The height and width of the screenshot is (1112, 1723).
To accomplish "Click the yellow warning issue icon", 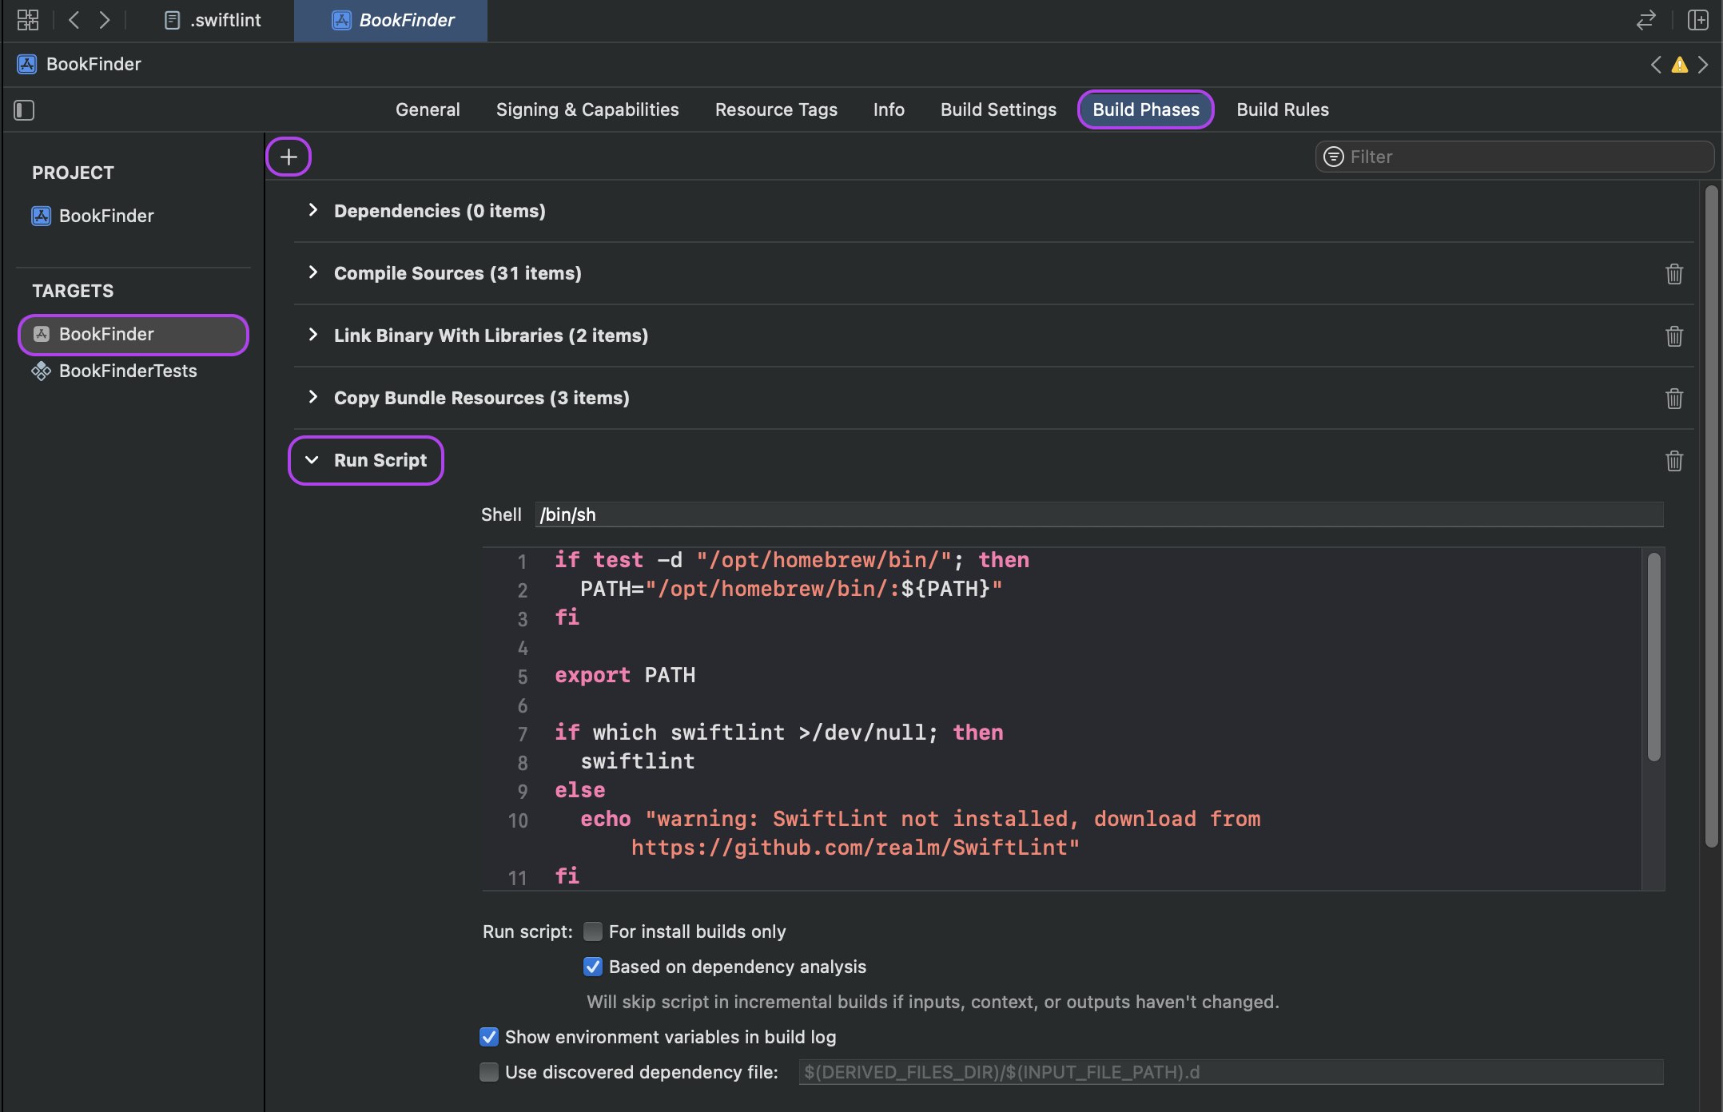I will [x=1680, y=65].
